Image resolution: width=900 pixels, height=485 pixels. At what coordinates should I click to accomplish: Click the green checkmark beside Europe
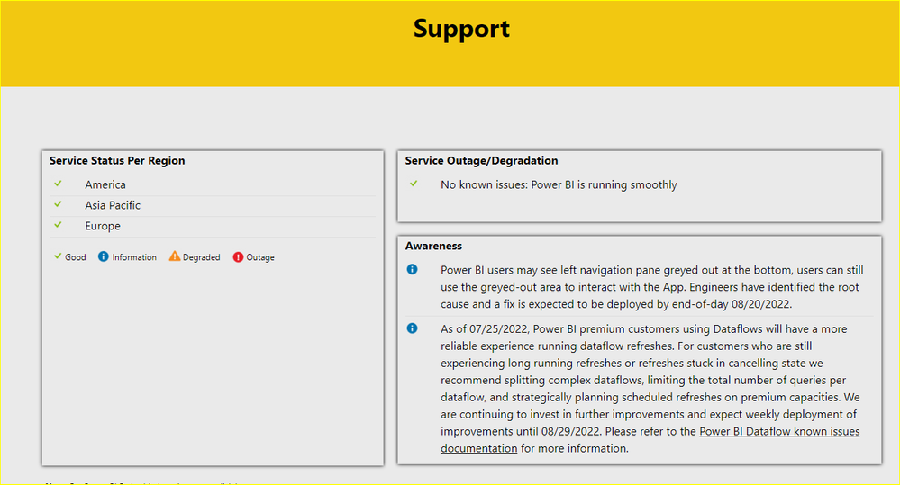(58, 225)
